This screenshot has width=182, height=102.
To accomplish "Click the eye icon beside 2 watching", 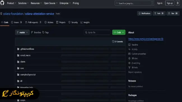I will [129, 63].
